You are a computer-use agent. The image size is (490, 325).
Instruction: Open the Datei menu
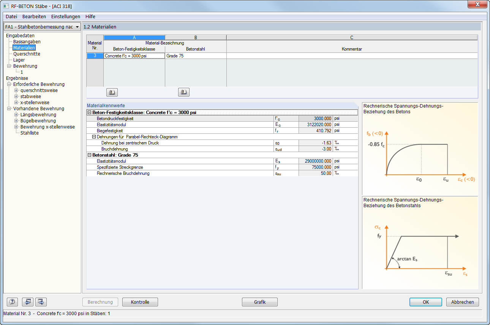pyautogui.click(x=11, y=17)
